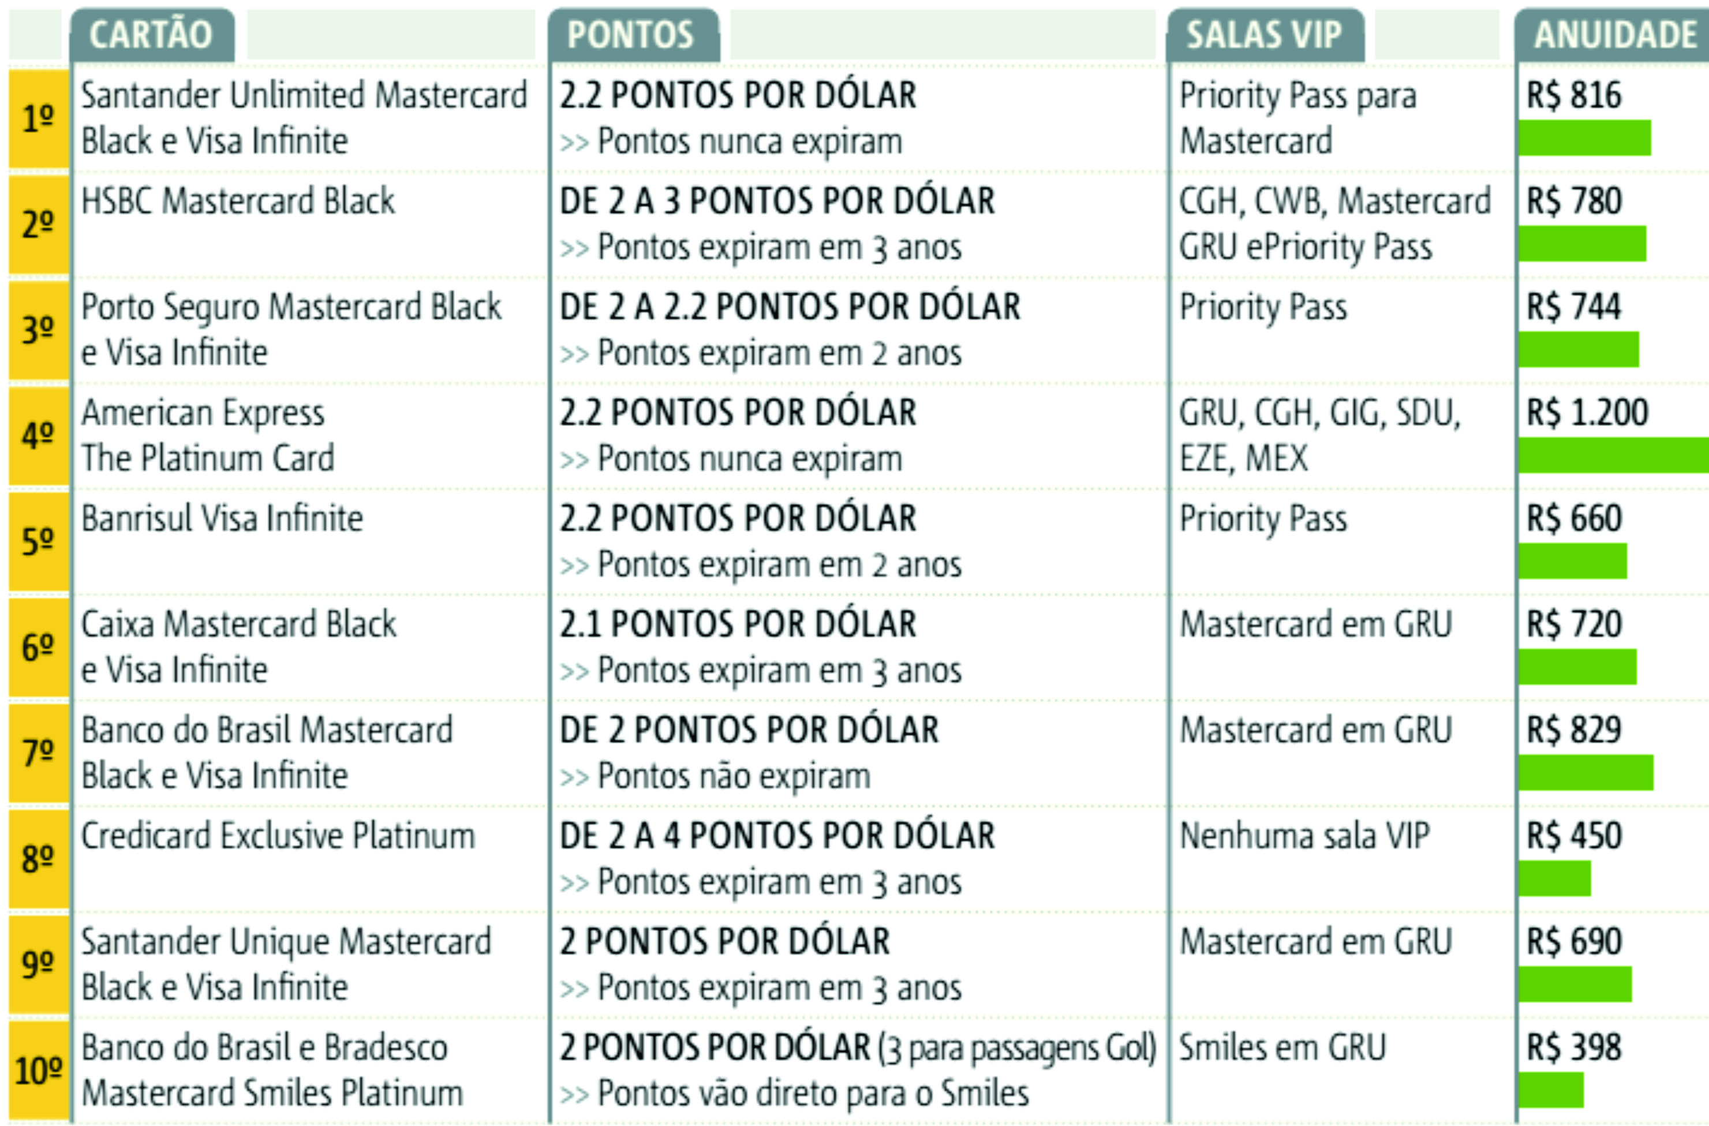Screen dimensions: 1709x1126
Task: Click DE 2 A 4 PONTOS POR DÓLAR text
Action: point(777,836)
